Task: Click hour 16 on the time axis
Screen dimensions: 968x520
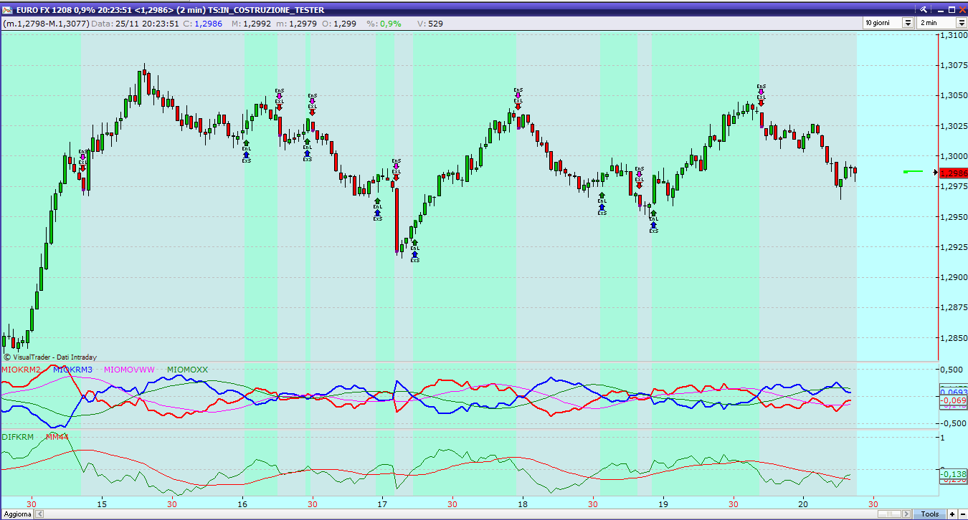Action: coord(242,504)
